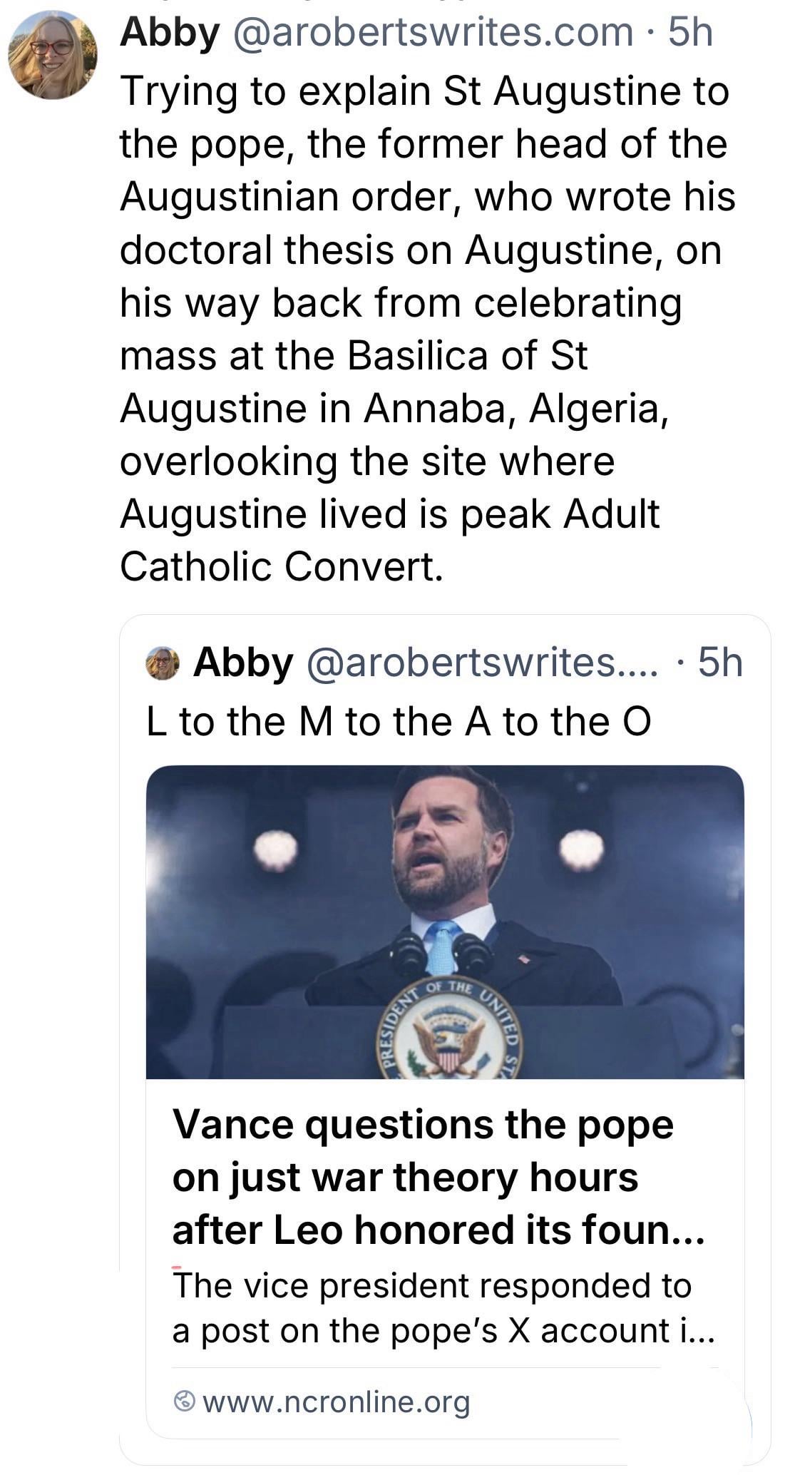Click Abby's name in the quoted post
Screen dimensions: 785x1475
(243, 663)
